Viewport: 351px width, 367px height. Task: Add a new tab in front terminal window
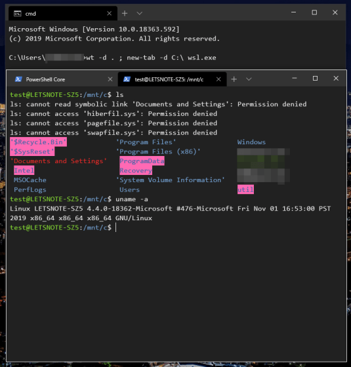click(234, 79)
